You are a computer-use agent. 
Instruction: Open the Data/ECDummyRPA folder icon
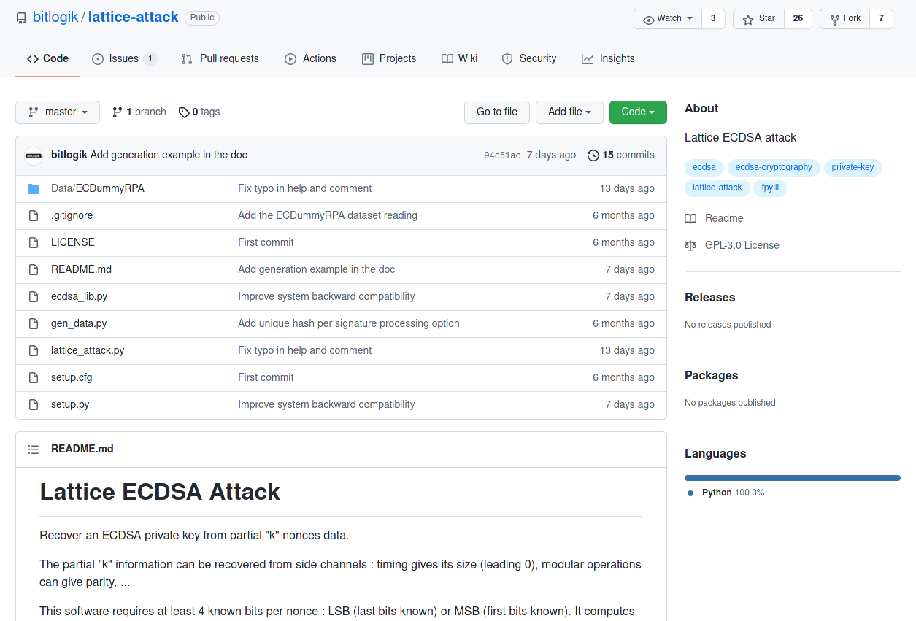[x=34, y=188]
